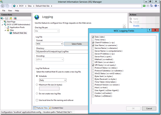161x115 pixels.
Task: Uncheck URI Query ( cs-uri-query )
Action: tap(93, 65)
